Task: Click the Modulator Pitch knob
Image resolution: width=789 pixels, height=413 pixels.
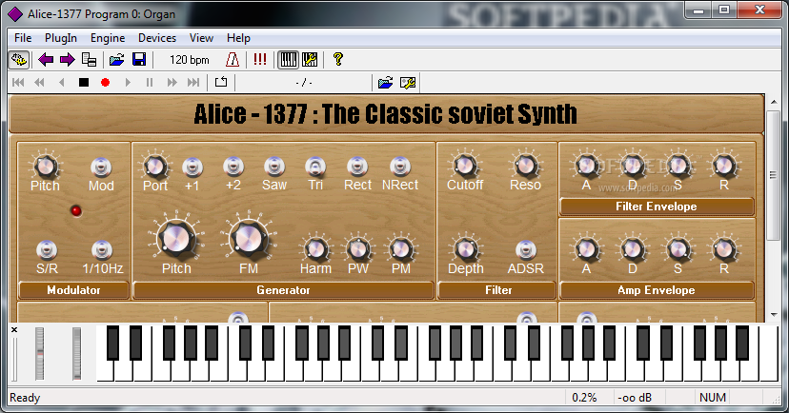Action: tap(46, 166)
